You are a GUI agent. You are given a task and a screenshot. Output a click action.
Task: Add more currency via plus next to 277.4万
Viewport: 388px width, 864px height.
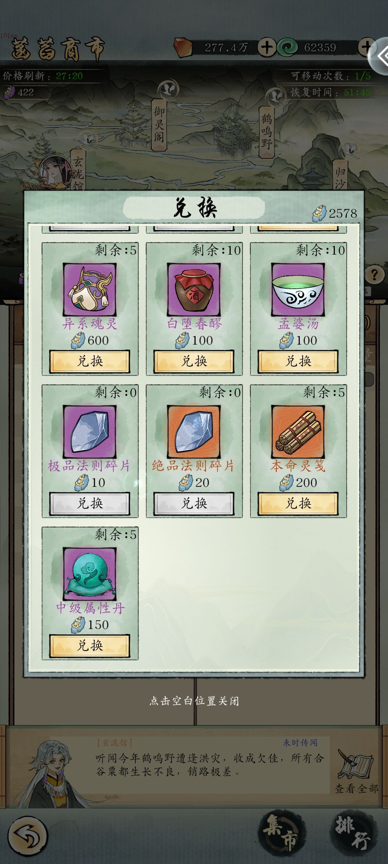coord(266,48)
